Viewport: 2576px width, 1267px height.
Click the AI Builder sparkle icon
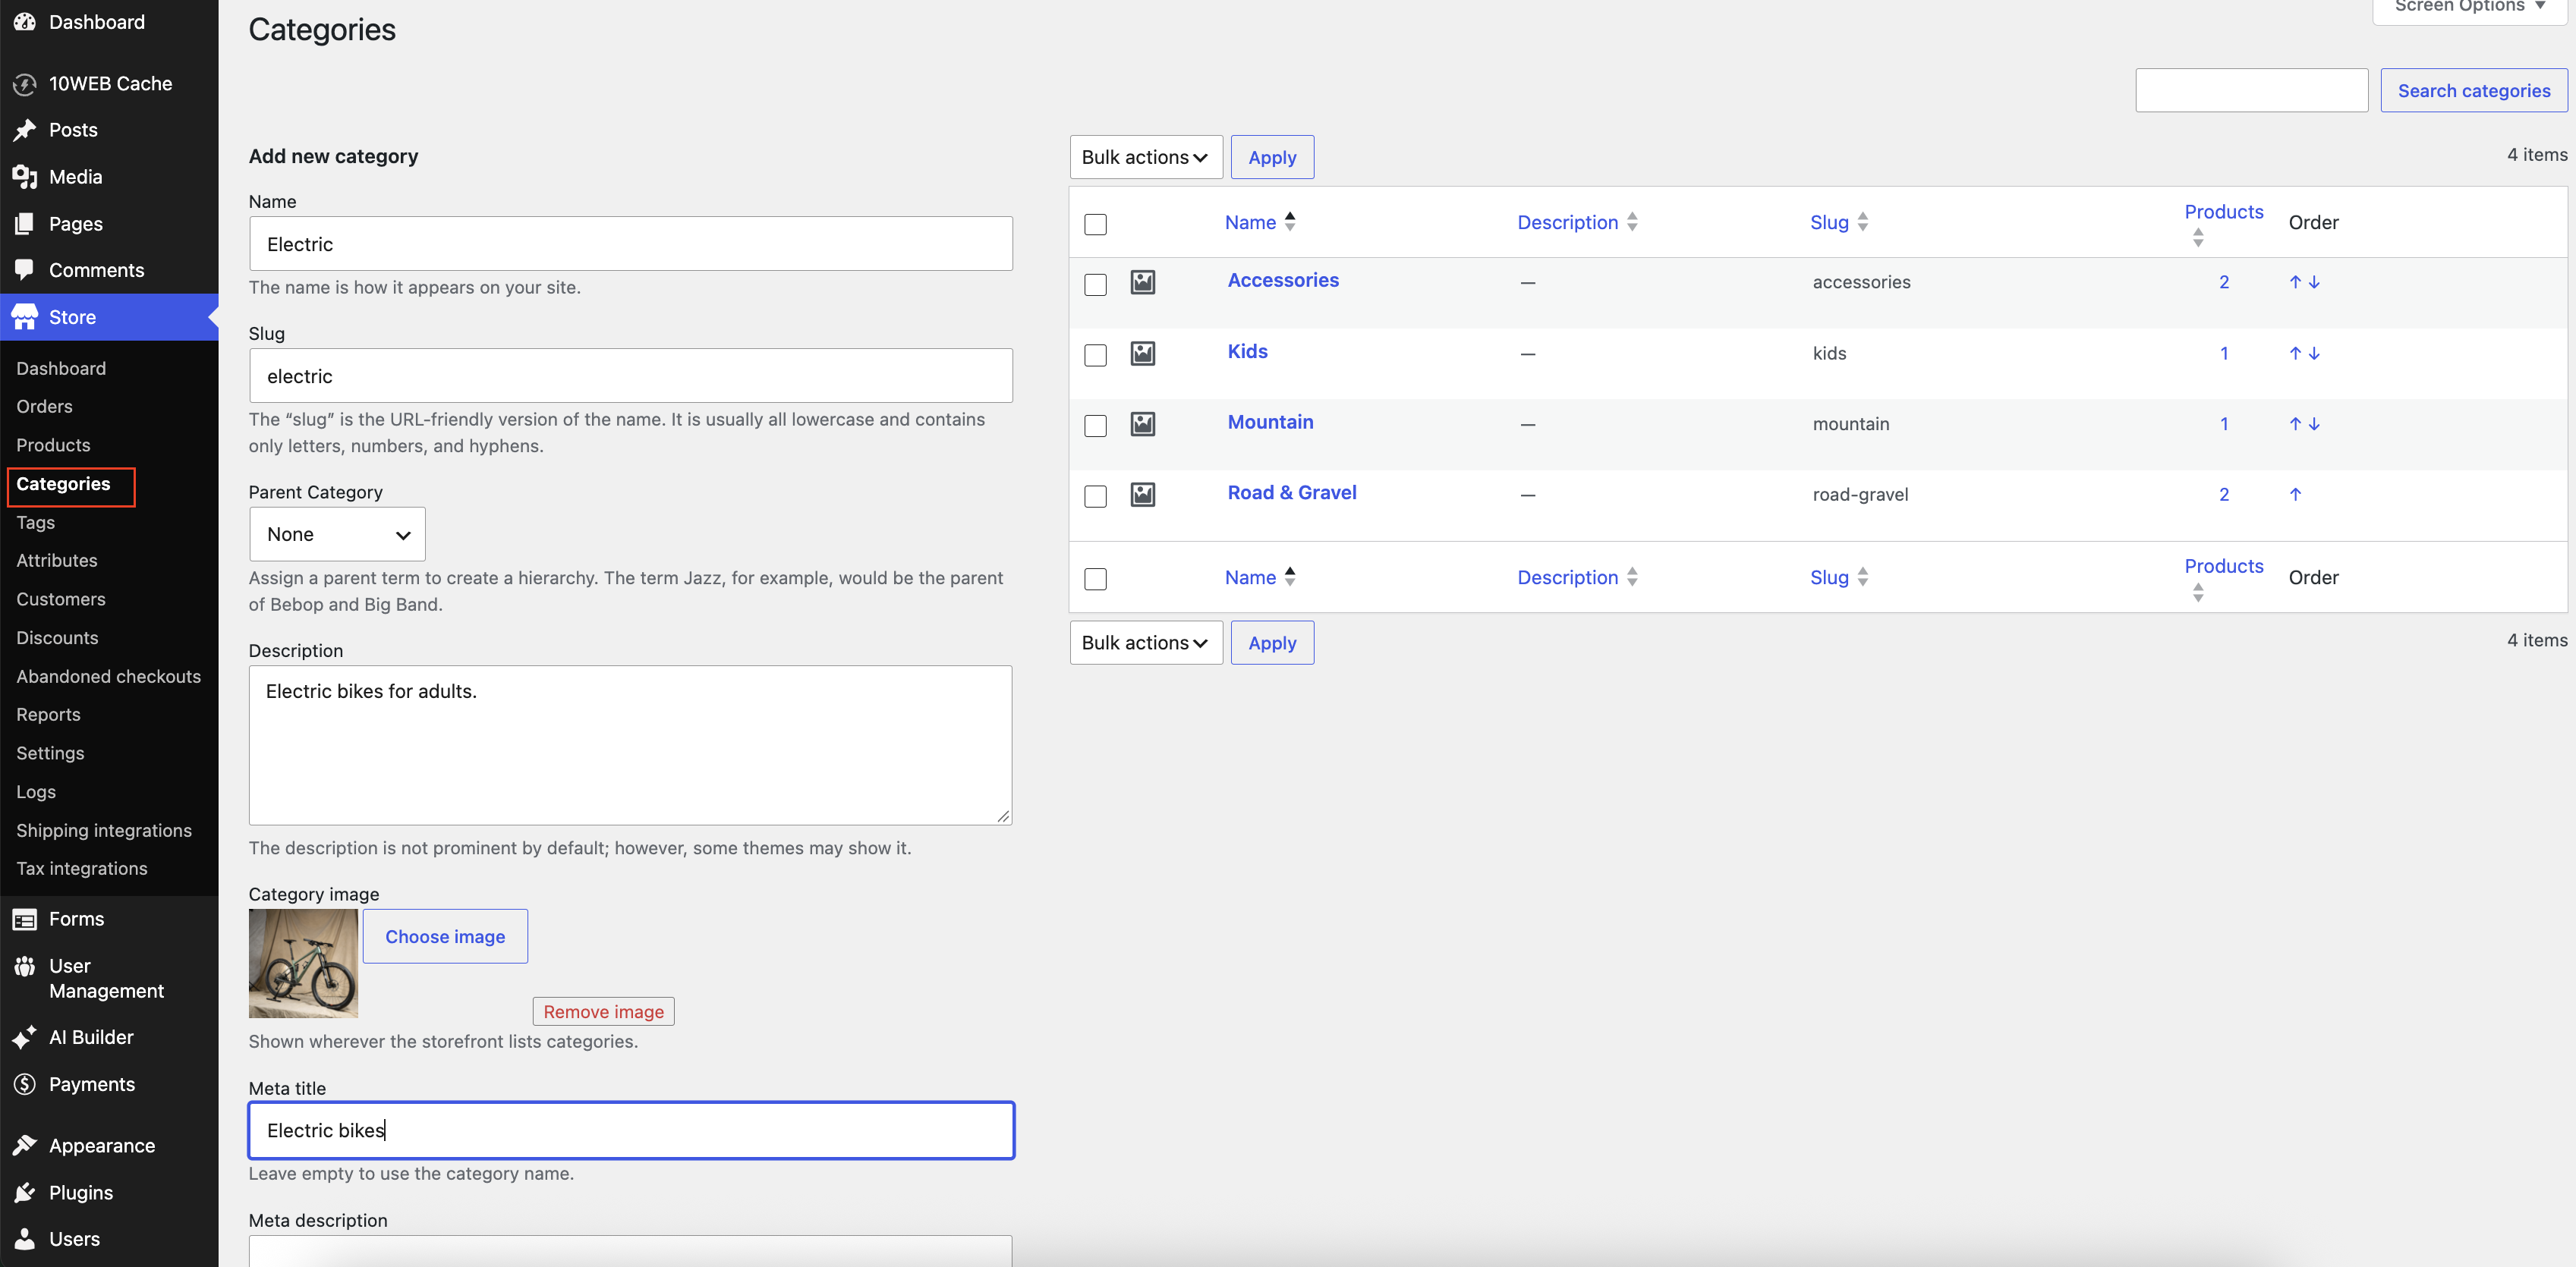pos(25,1037)
